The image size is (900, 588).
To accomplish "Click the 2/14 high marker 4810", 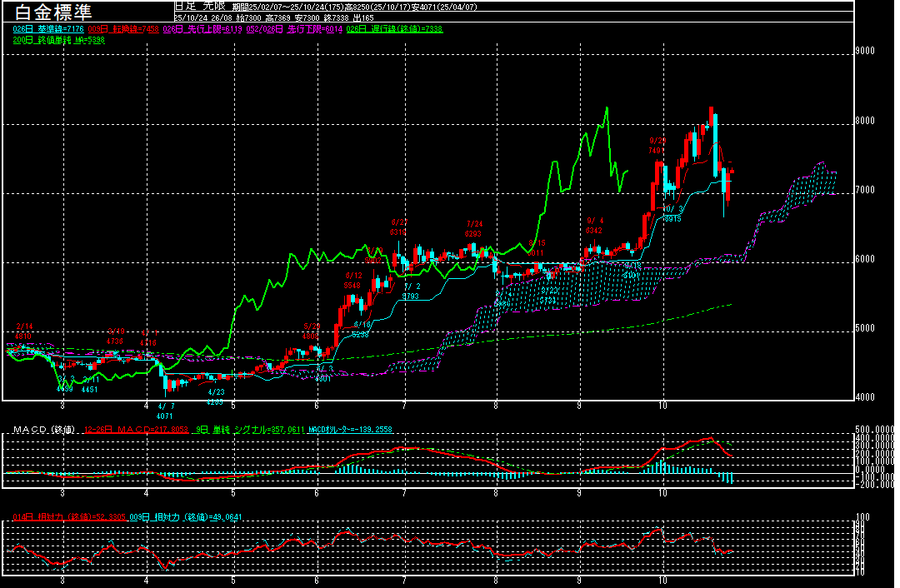I will coord(23,331).
